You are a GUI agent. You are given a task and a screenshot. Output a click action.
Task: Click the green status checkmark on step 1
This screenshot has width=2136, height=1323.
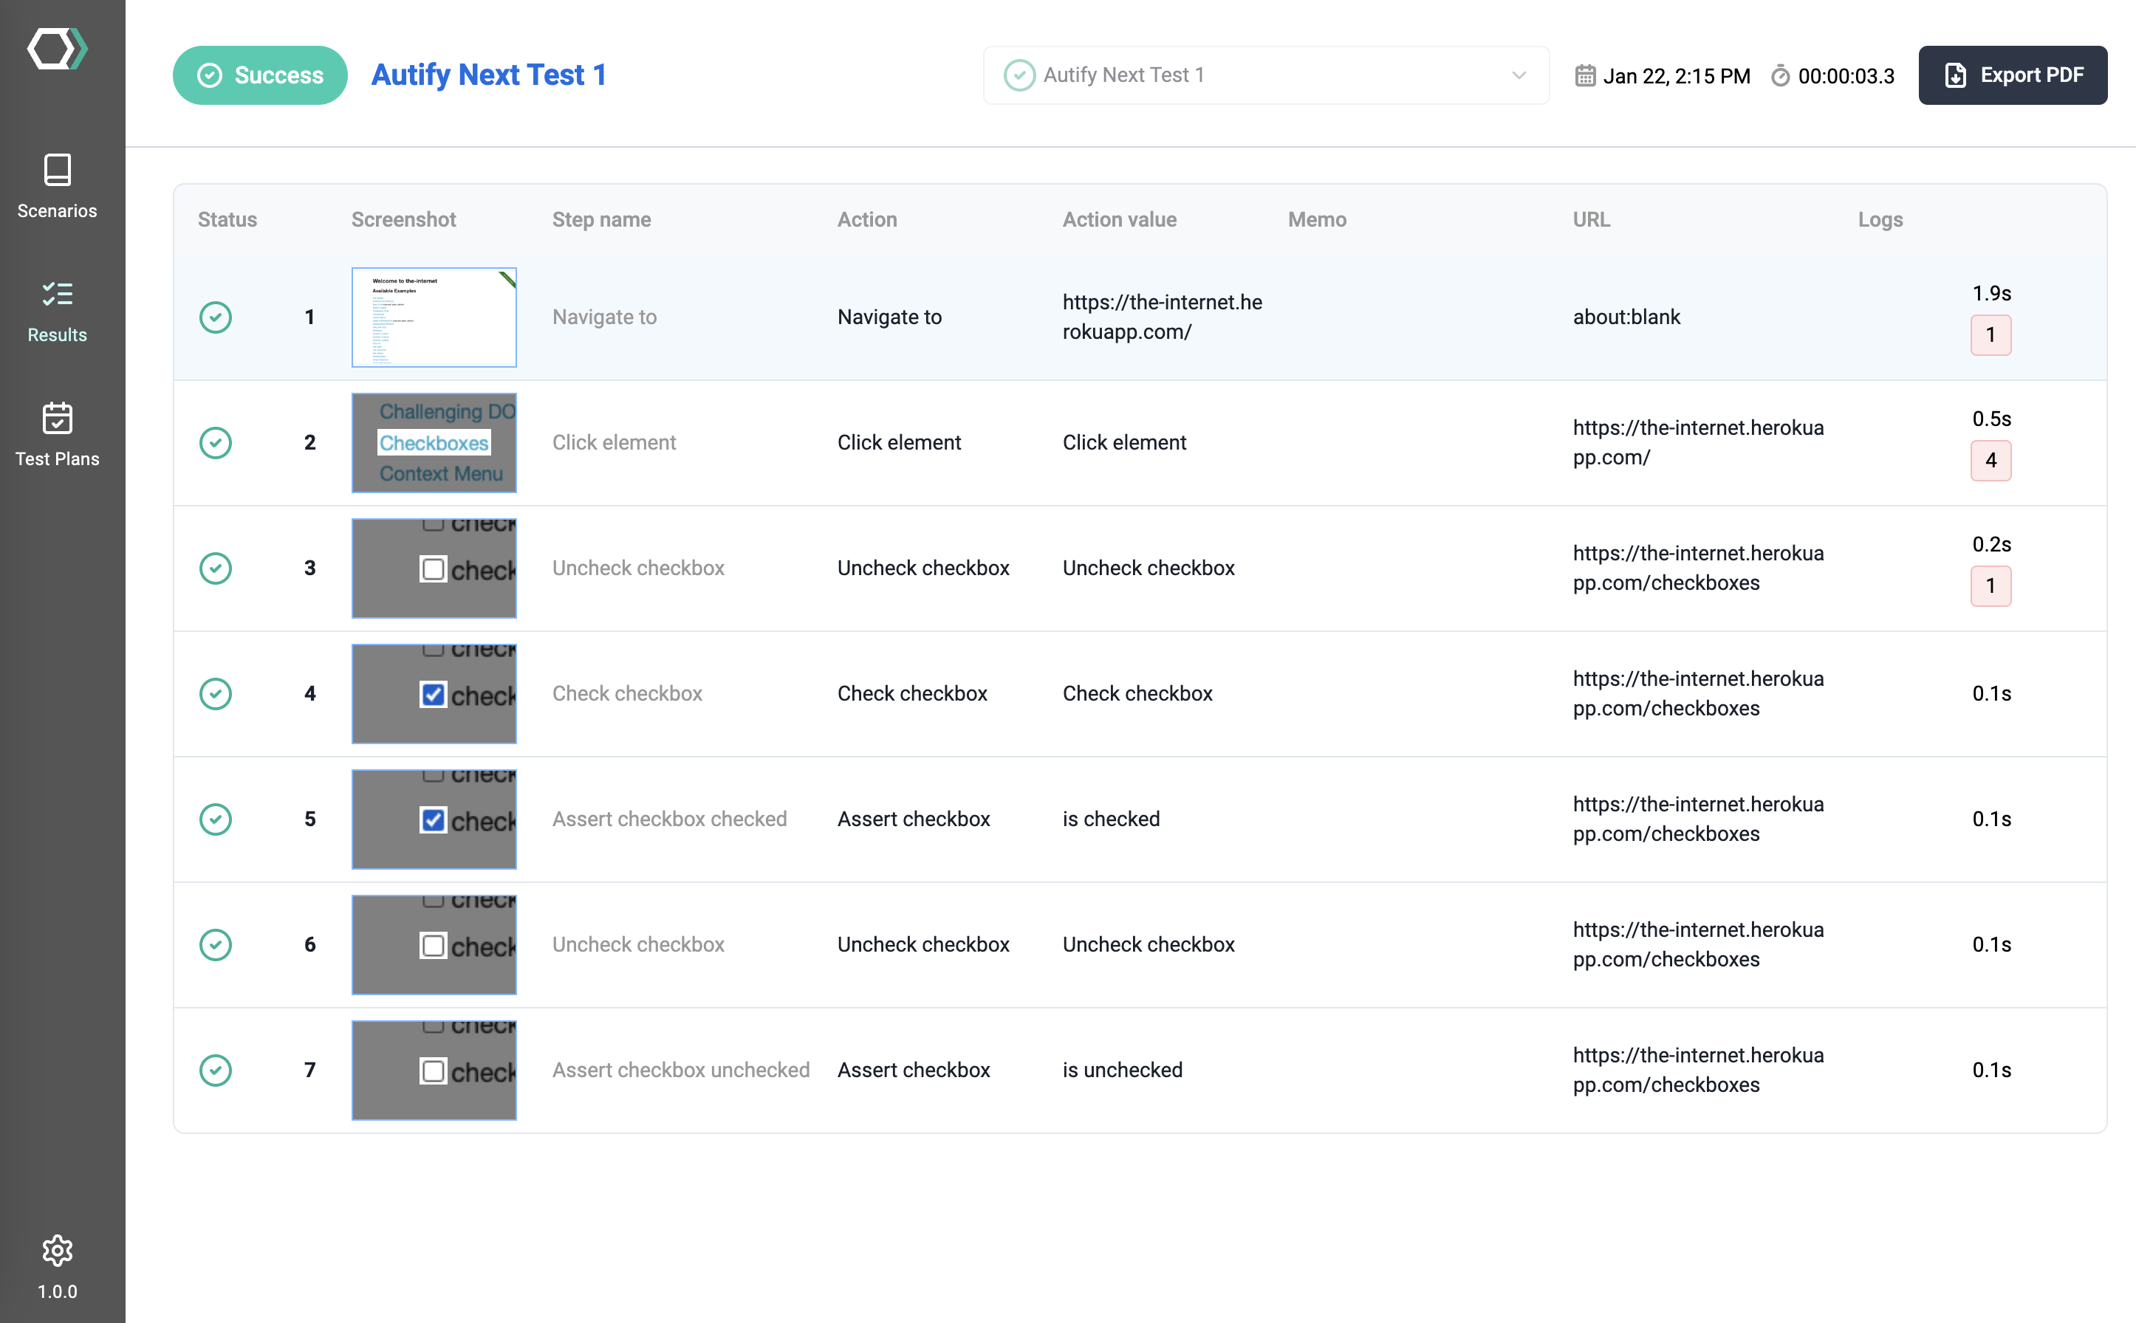(216, 317)
